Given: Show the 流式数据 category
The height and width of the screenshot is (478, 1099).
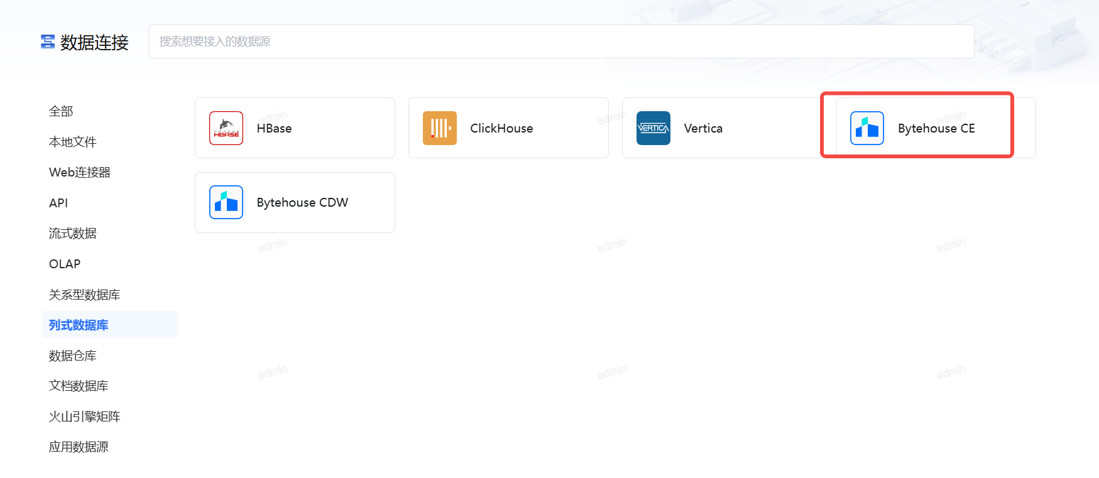Looking at the screenshot, I should pos(73,233).
